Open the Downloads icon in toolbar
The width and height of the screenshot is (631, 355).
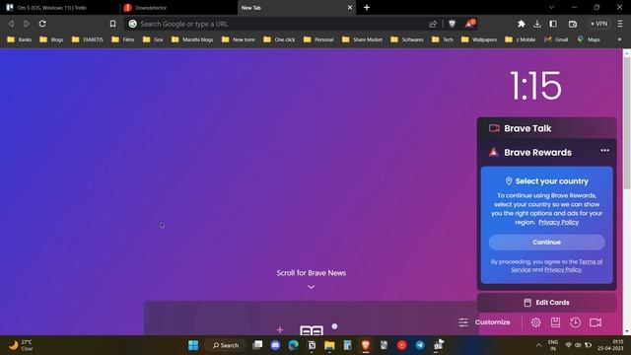(x=536, y=24)
